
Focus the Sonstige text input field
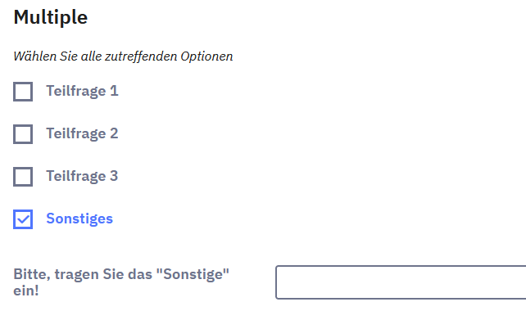400,282
